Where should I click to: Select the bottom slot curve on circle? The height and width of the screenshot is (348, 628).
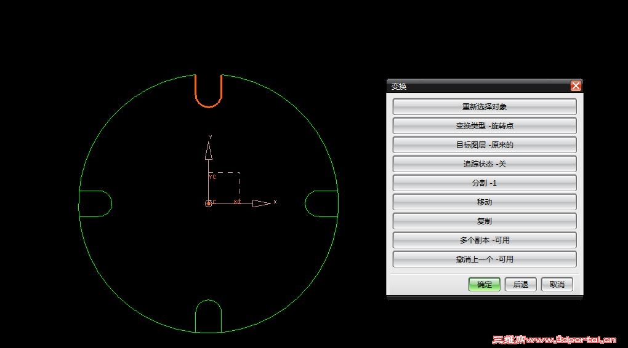click(208, 301)
